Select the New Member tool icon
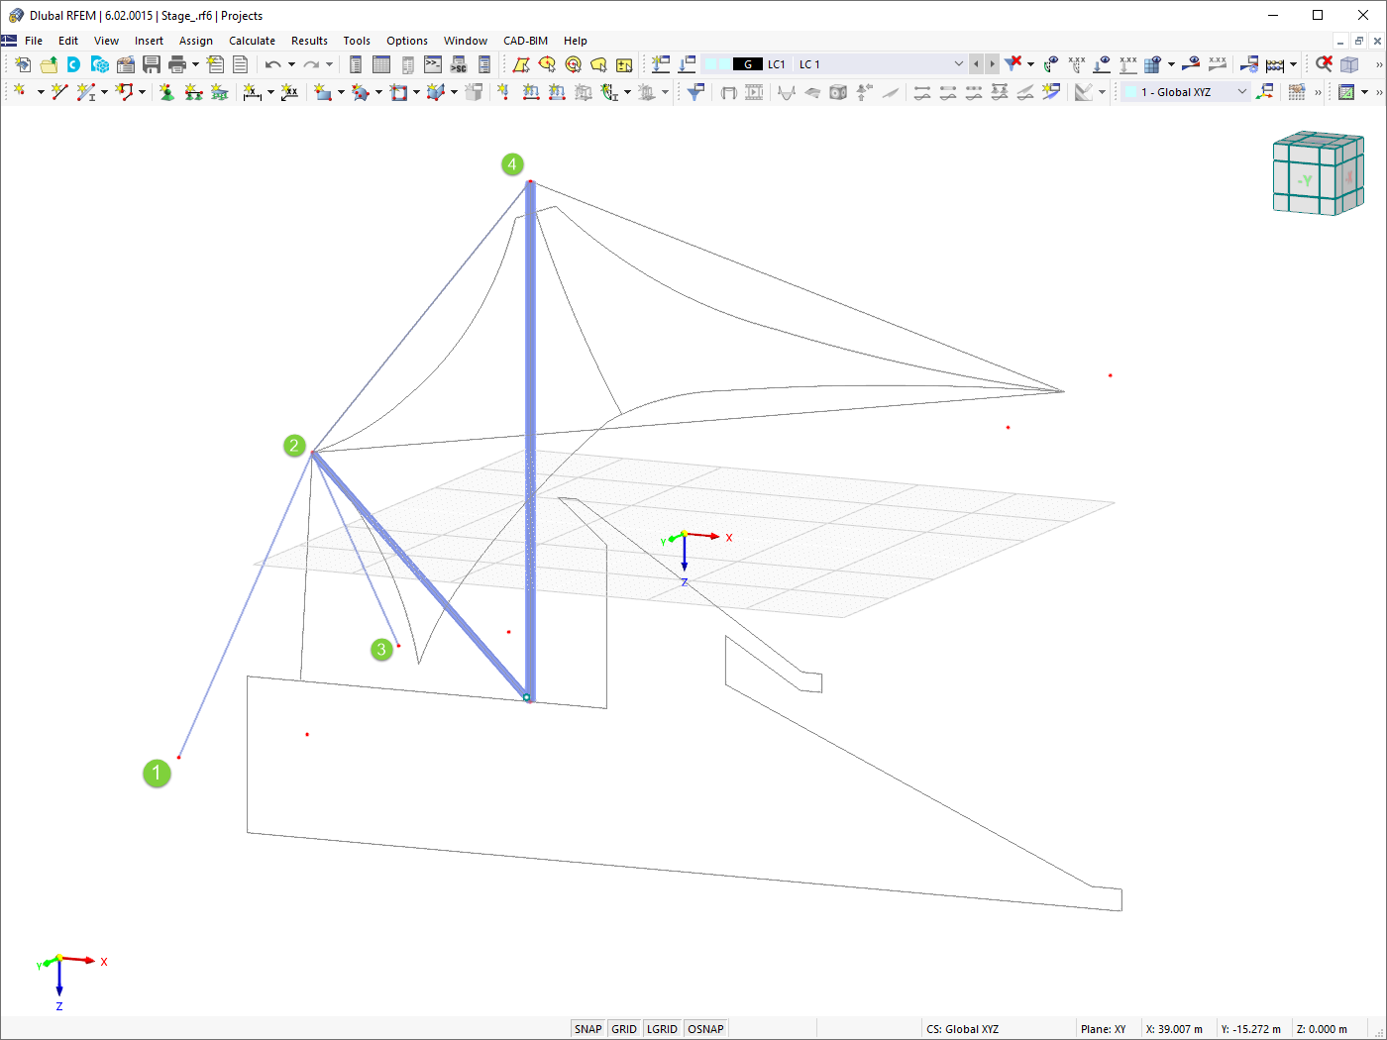Screen dimensions: 1387x1040 pyautogui.click(x=85, y=92)
